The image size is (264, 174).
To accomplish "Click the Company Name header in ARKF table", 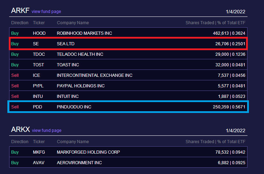I will (x=73, y=23).
